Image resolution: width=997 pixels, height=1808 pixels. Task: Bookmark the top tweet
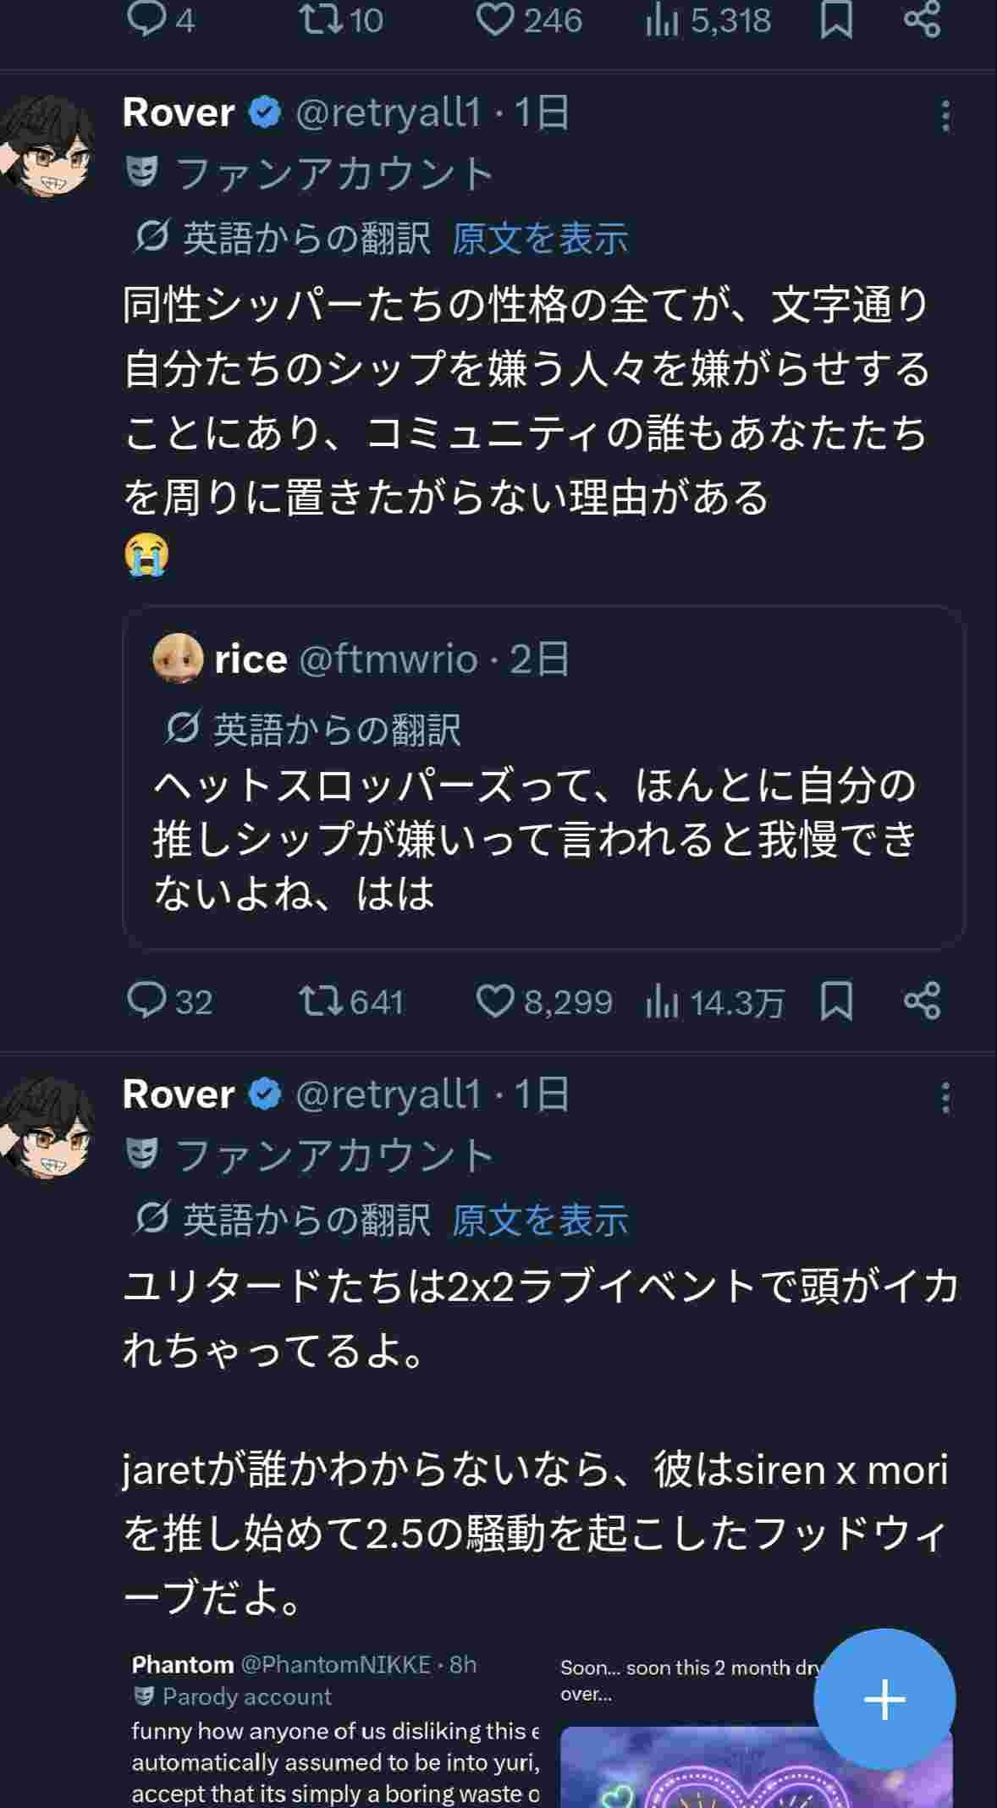pyautogui.click(x=836, y=19)
